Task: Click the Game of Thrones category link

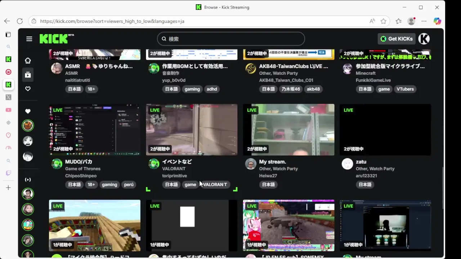Action: coord(83,169)
